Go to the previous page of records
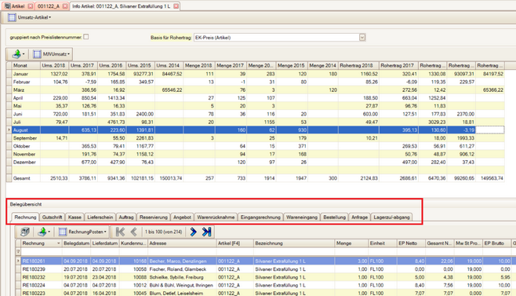The height and width of the screenshot is (296, 516). 133,232
